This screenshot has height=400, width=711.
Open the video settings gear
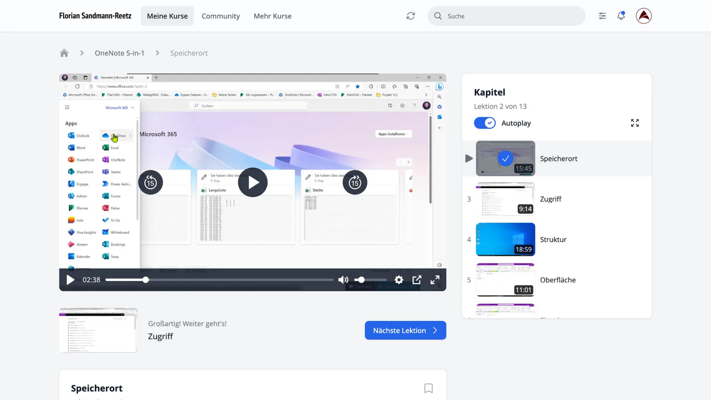click(399, 280)
